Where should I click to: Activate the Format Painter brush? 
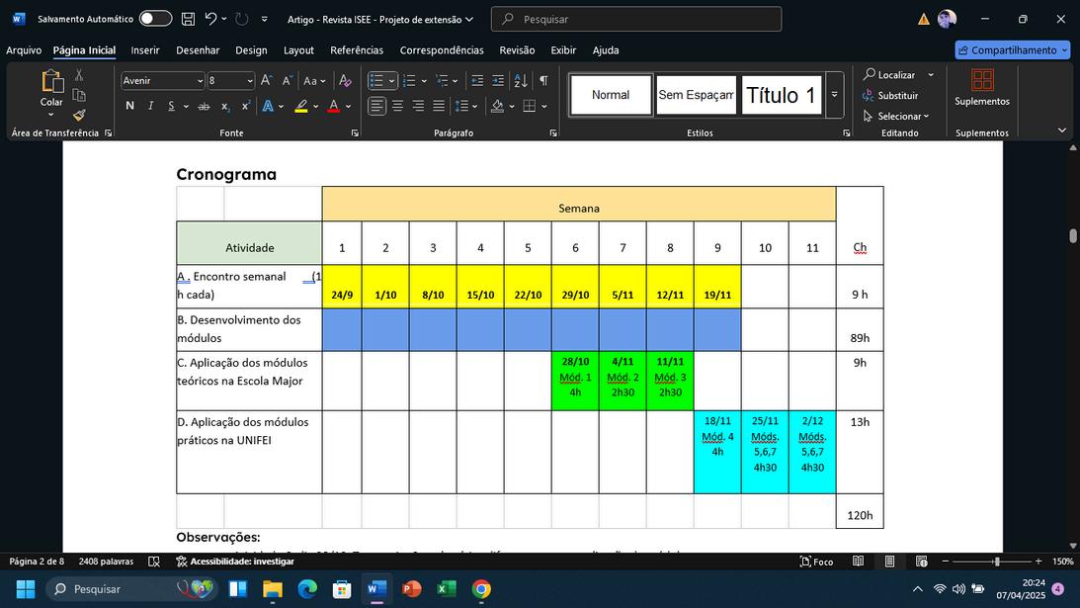click(x=79, y=115)
